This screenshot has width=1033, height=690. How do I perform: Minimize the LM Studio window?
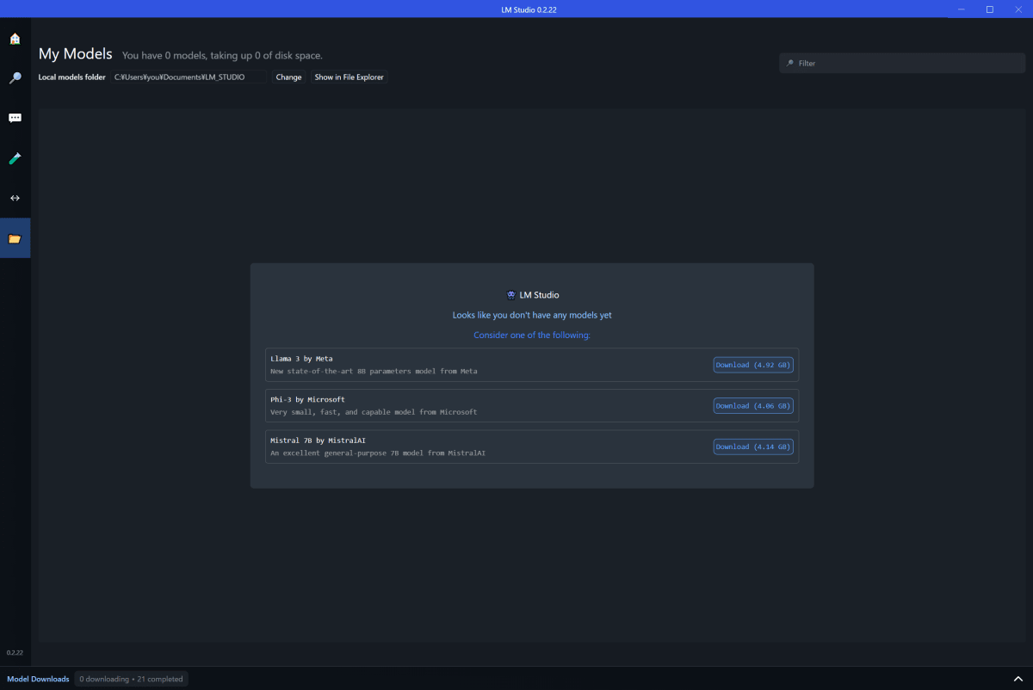click(x=962, y=9)
